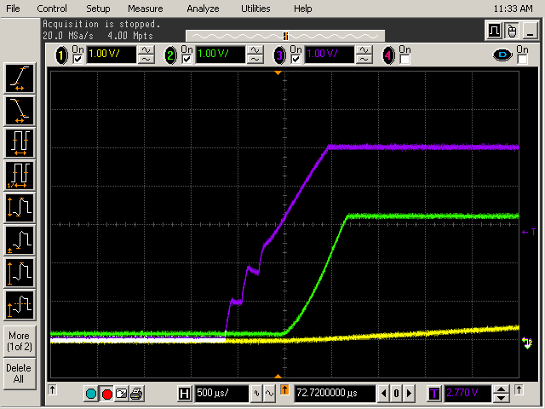The image size is (545, 409).
Task: Click the channel 3 purple number button
Action: (x=279, y=55)
